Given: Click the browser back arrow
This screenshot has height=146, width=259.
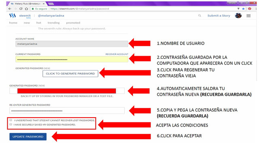Looking at the screenshot, I should click(x=10, y=9).
